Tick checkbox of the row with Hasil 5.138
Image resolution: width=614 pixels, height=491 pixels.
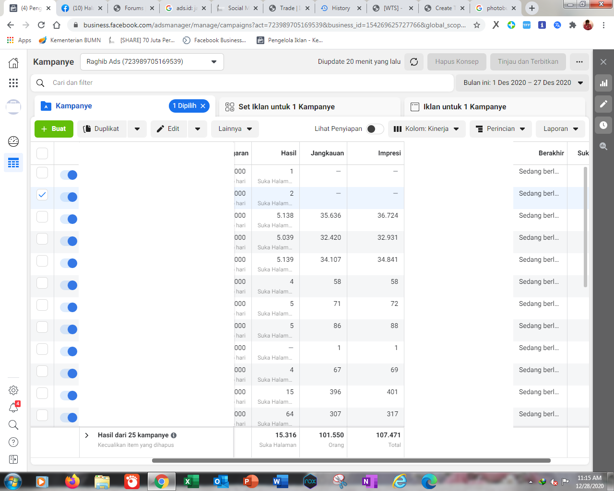[42, 217]
